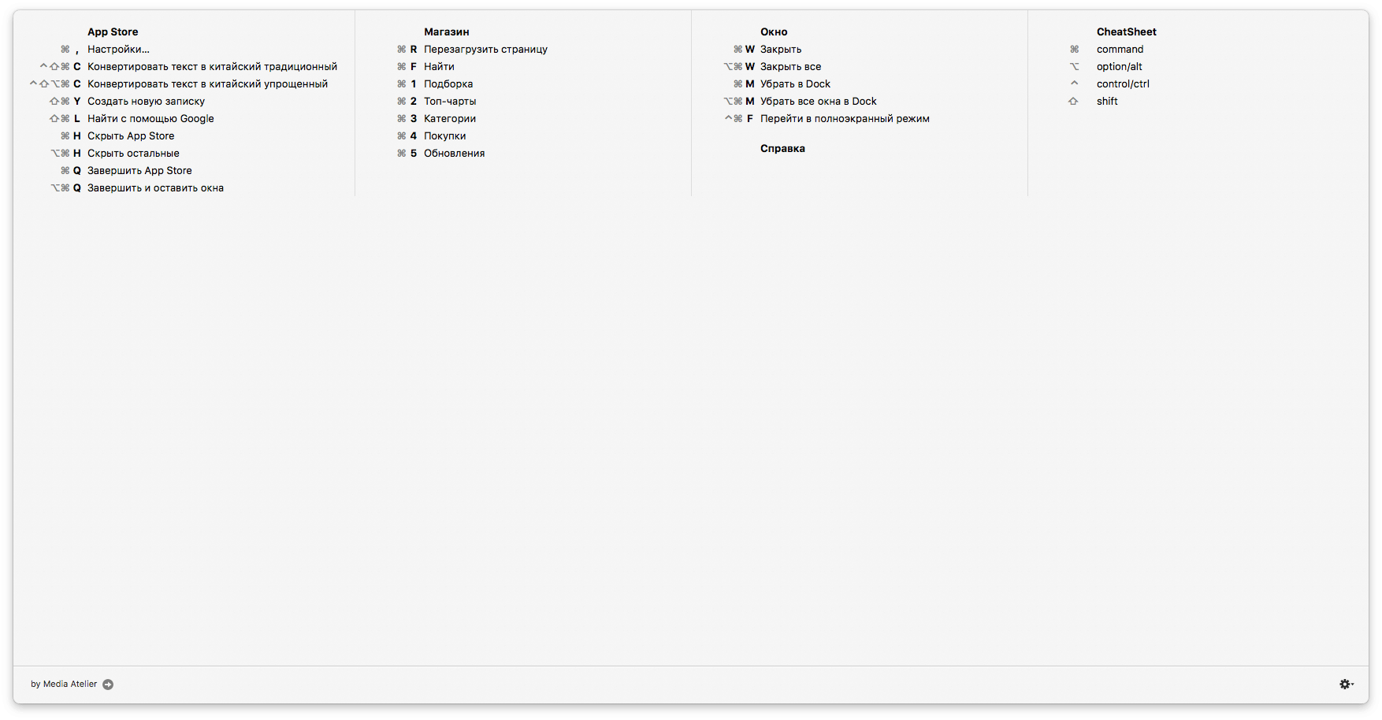Click the option symbol beside 'option/alt'
This screenshot has width=1382, height=720.
[1074, 66]
